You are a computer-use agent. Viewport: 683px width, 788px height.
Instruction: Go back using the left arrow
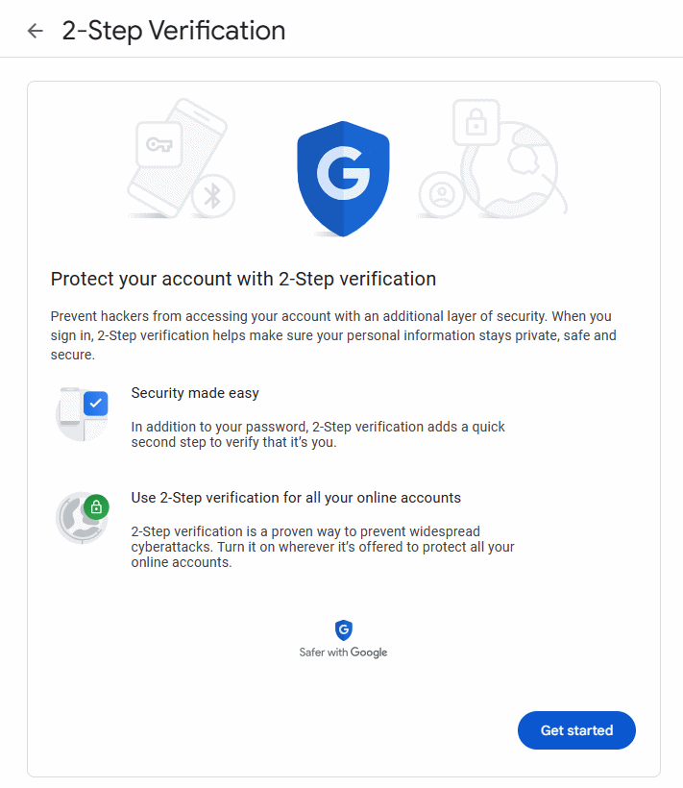[36, 31]
